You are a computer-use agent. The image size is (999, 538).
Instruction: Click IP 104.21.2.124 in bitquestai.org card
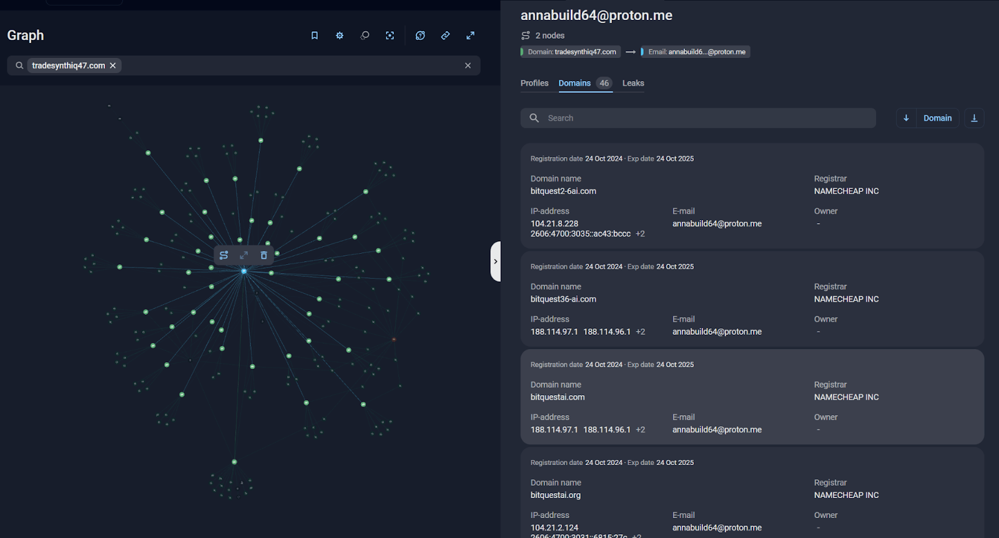click(x=554, y=527)
